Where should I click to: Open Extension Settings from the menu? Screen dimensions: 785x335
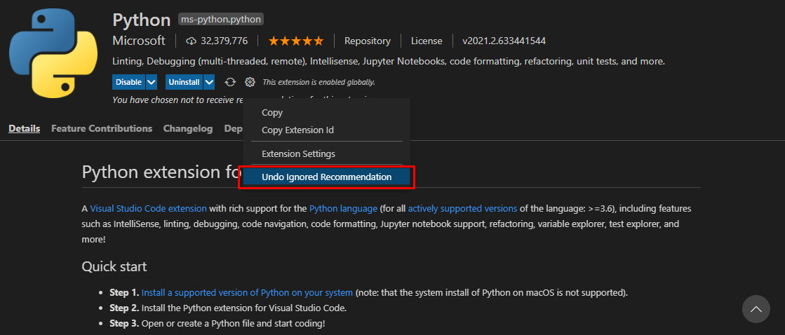pyautogui.click(x=326, y=153)
